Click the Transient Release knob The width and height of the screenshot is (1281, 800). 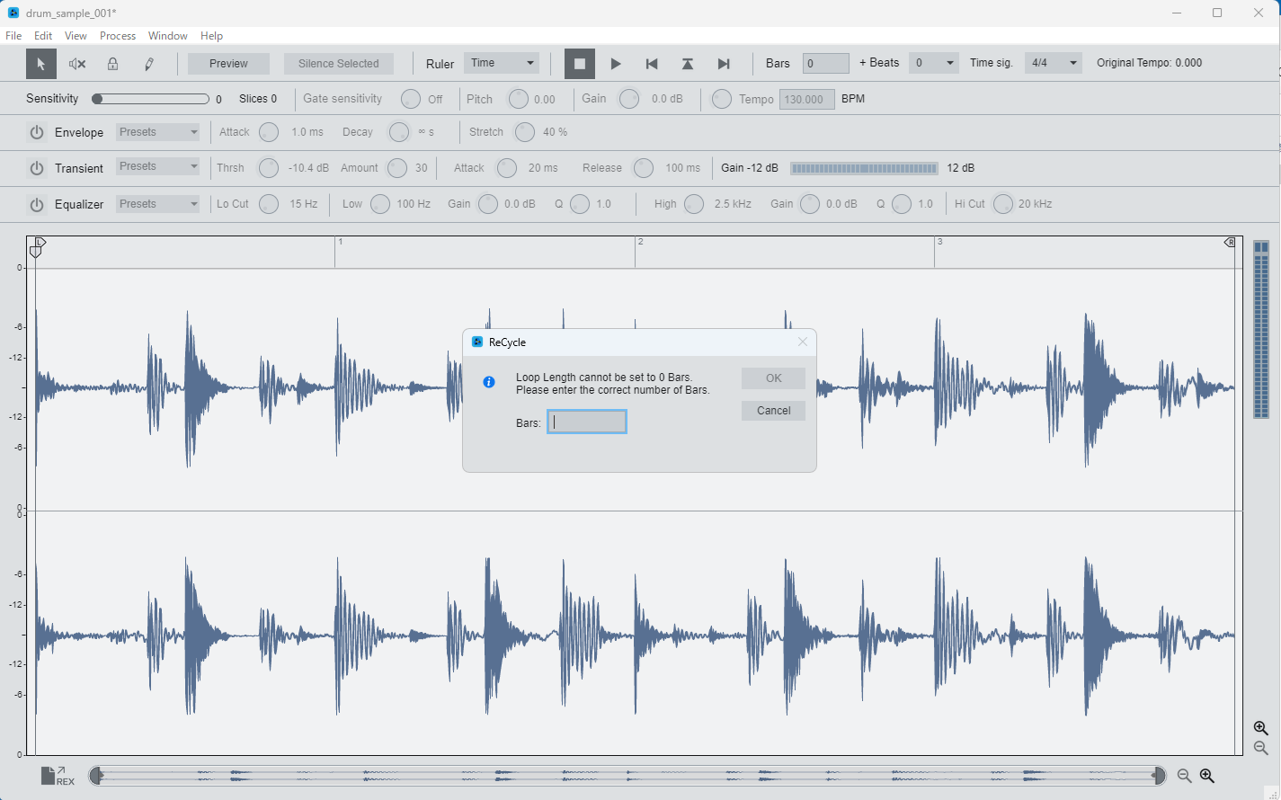pyautogui.click(x=644, y=168)
